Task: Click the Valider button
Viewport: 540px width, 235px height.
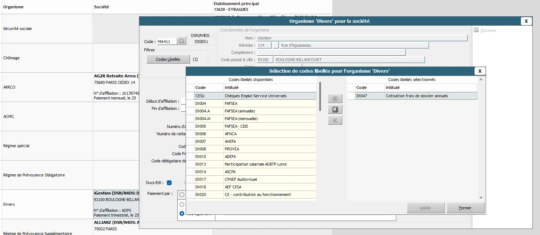Action: pos(425,208)
